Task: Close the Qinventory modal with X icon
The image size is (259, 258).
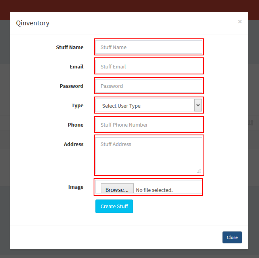Action: [x=240, y=22]
